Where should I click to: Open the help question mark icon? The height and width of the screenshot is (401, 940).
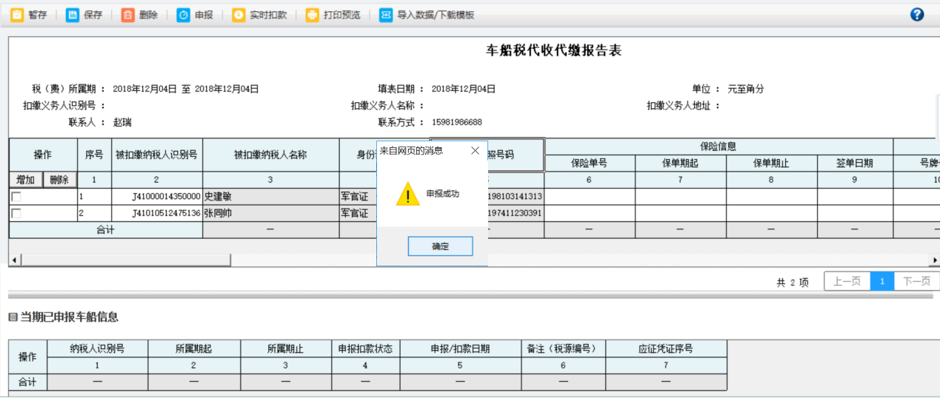coord(917,15)
